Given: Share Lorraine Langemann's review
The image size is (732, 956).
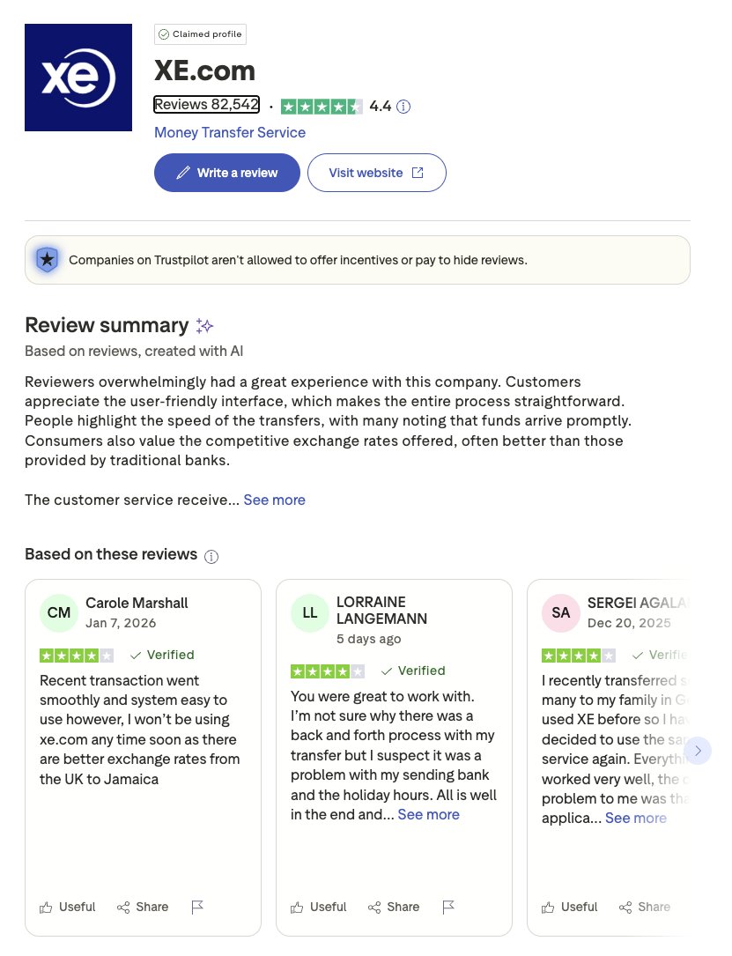Looking at the screenshot, I should click(394, 907).
